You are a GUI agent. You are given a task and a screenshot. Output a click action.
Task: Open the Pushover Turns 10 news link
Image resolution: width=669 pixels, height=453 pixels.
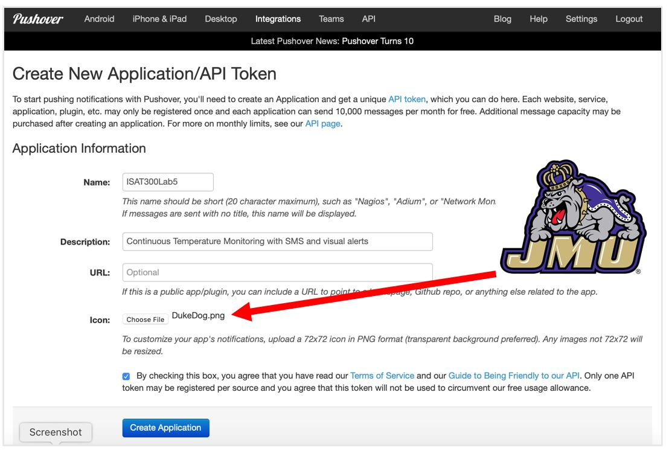click(x=377, y=41)
